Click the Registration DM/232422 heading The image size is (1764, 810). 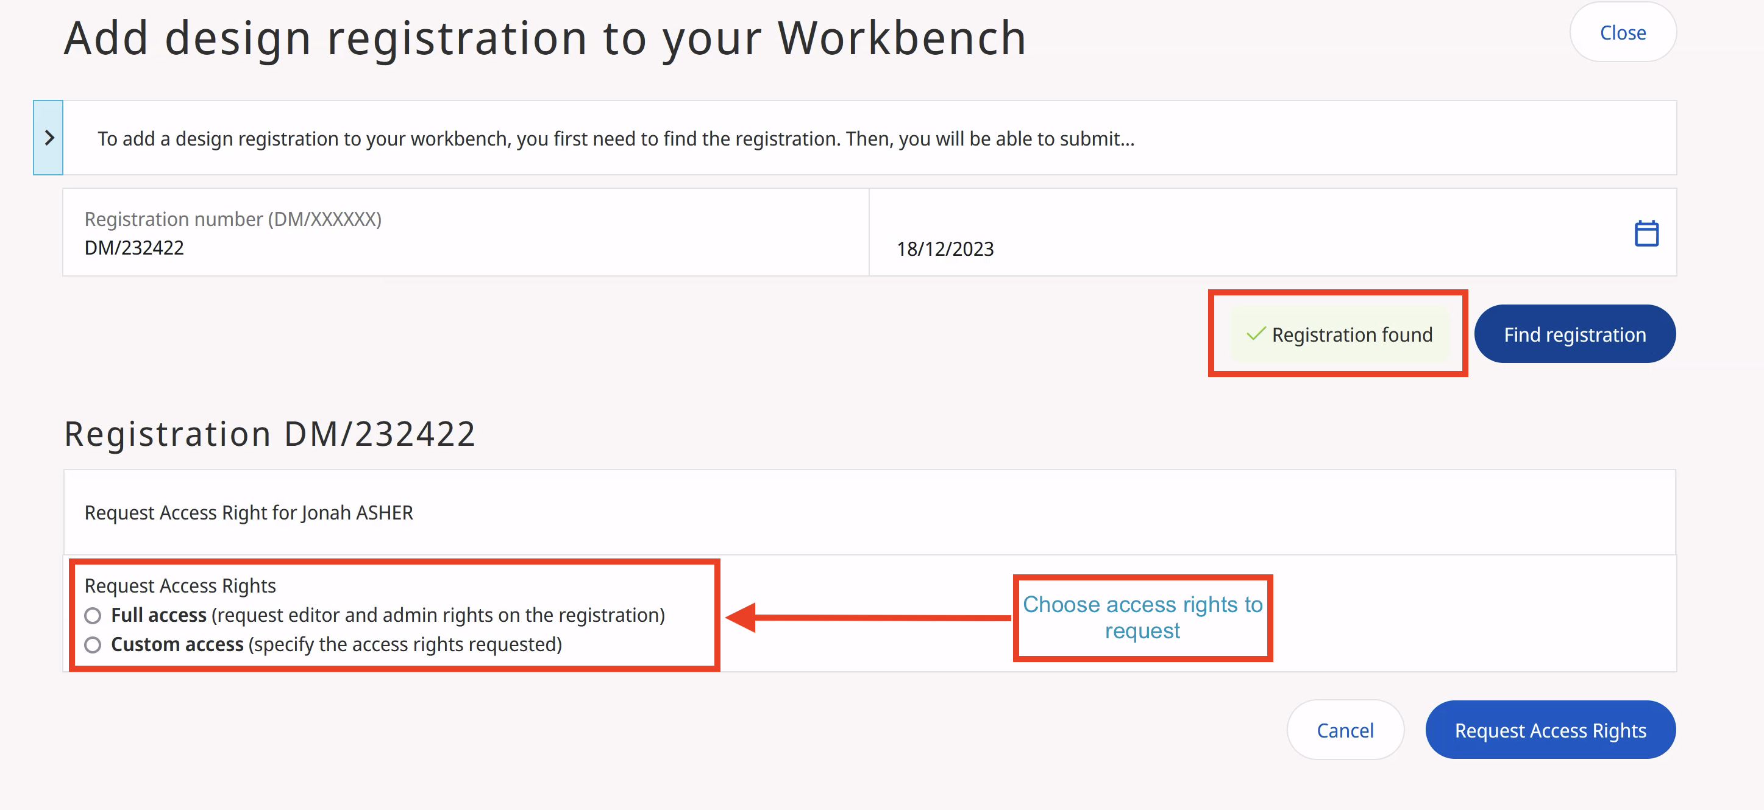(x=270, y=434)
